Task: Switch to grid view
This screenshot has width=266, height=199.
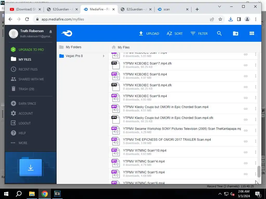Action: 252,33
